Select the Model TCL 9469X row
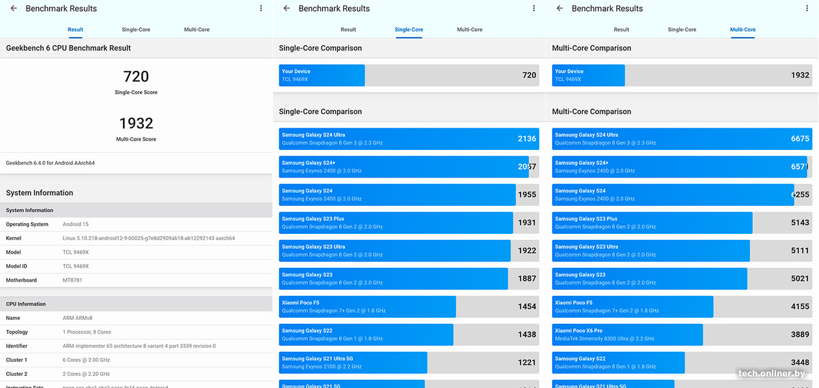Viewport: 819px width, 388px height. point(136,252)
